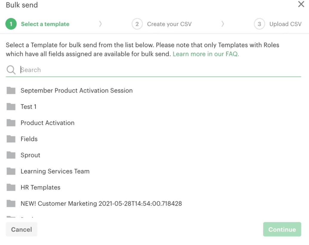Click the HR Templates folder icon
Image resolution: width=309 pixels, height=245 pixels.
pos(11,187)
